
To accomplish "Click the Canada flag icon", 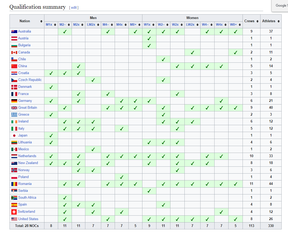I will tap(14, 52).
